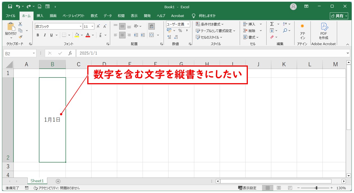This screenshot has width=354, height=193.
Task: Click the Format Painter brush icon
Action: pos(20,37)
